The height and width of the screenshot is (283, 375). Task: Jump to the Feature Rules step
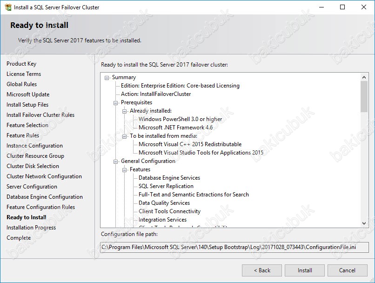(23, 135)
